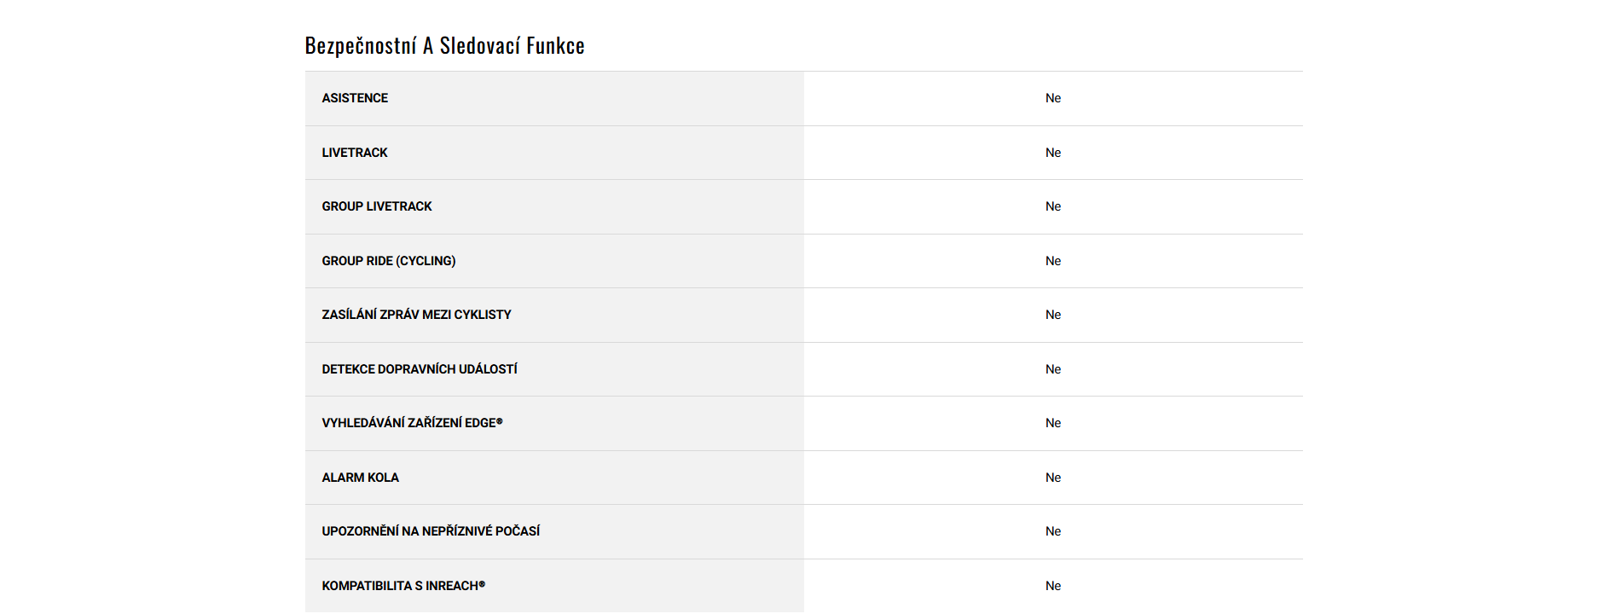Viewport: 1610px width, 614px height.
Task: Select the ALARM KOLA label
Action: click(x=360, y=478)
